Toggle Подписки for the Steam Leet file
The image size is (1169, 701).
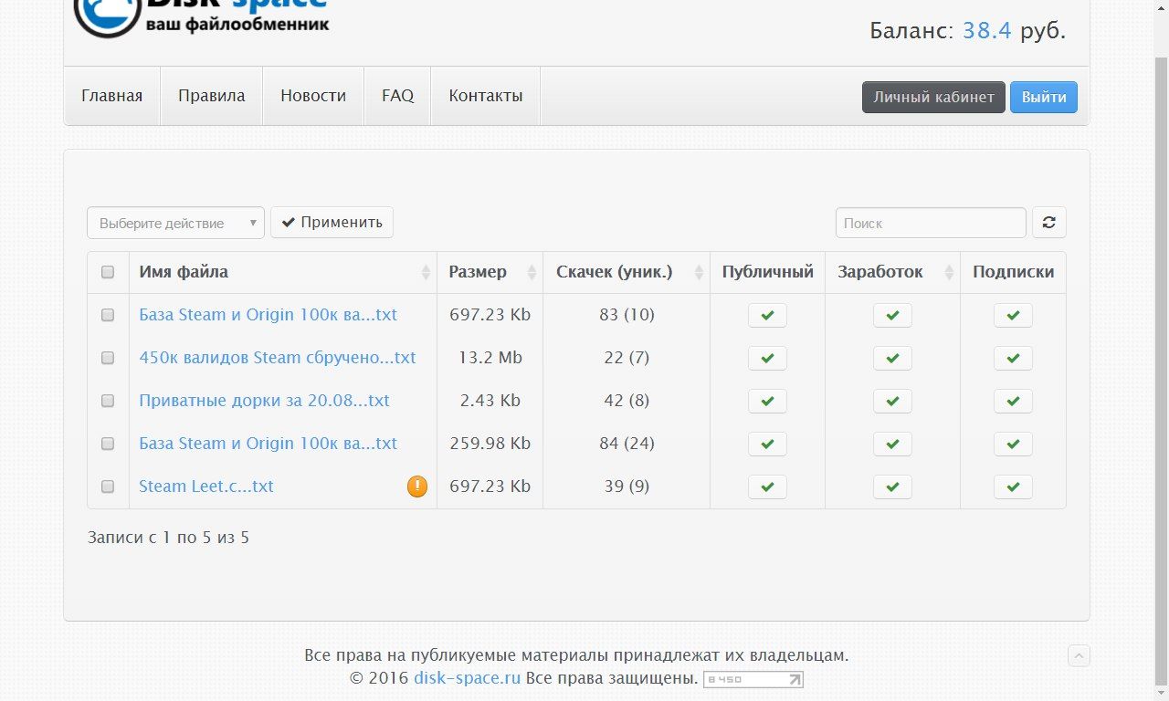[1013, 487]
